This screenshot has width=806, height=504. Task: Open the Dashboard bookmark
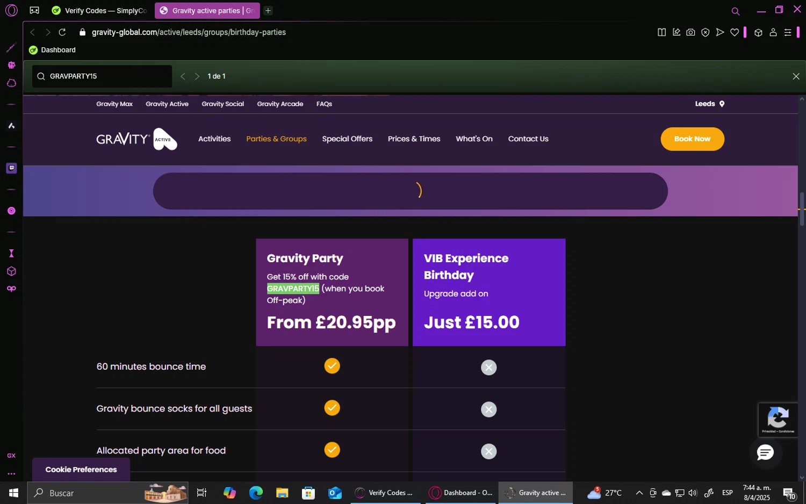click(x=53, y=50)
